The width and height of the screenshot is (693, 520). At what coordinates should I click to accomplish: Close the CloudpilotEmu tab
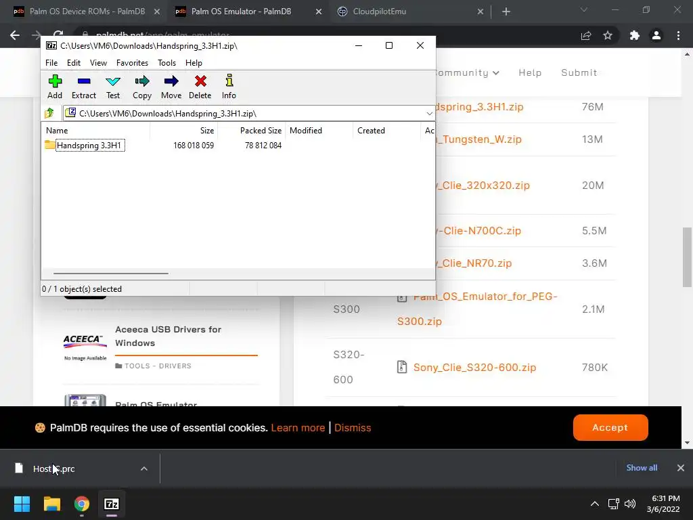[480, 12]
